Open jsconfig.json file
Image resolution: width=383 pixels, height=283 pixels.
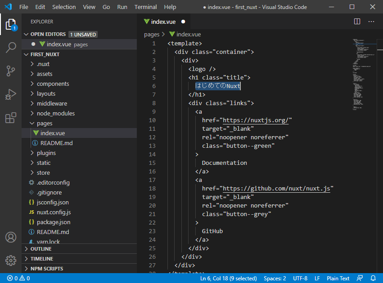[x=80, y=202]
